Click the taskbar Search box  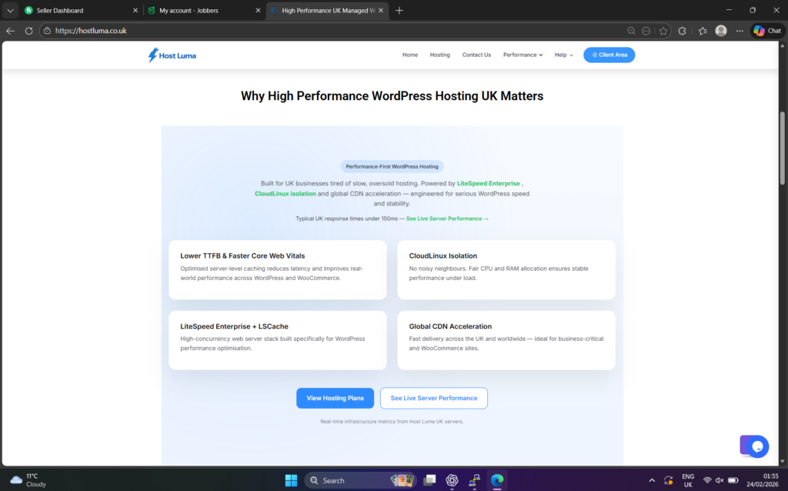[x=360, y=480]
